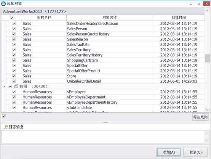The image size is (211, 159).
Task: Click inside the log message text area
Action: [x=103, y=137]
